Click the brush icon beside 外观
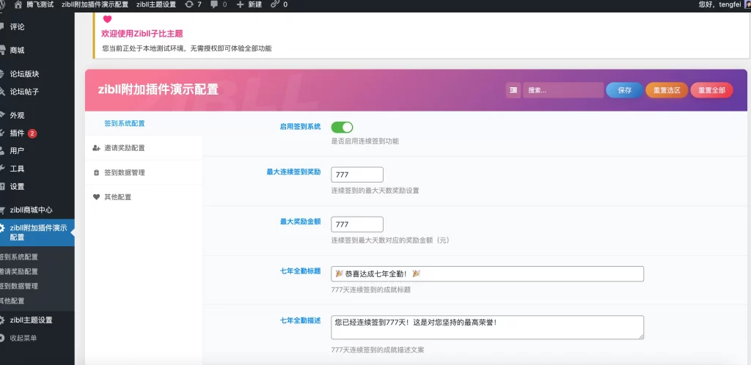751x365 pixels. coord(2,115)
